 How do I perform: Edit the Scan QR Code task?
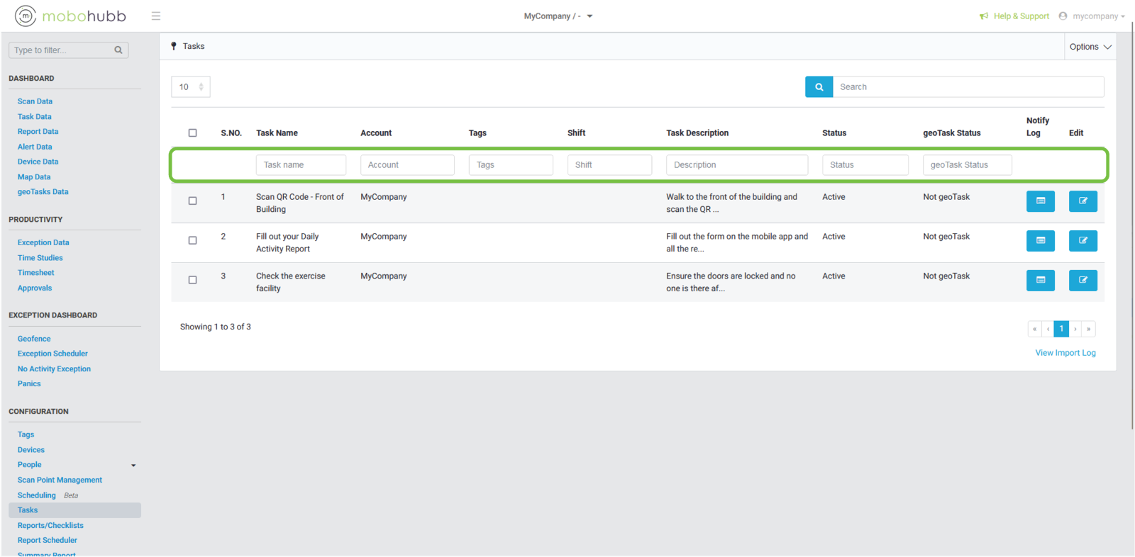pyautogui.click(x=1083, y=201)
